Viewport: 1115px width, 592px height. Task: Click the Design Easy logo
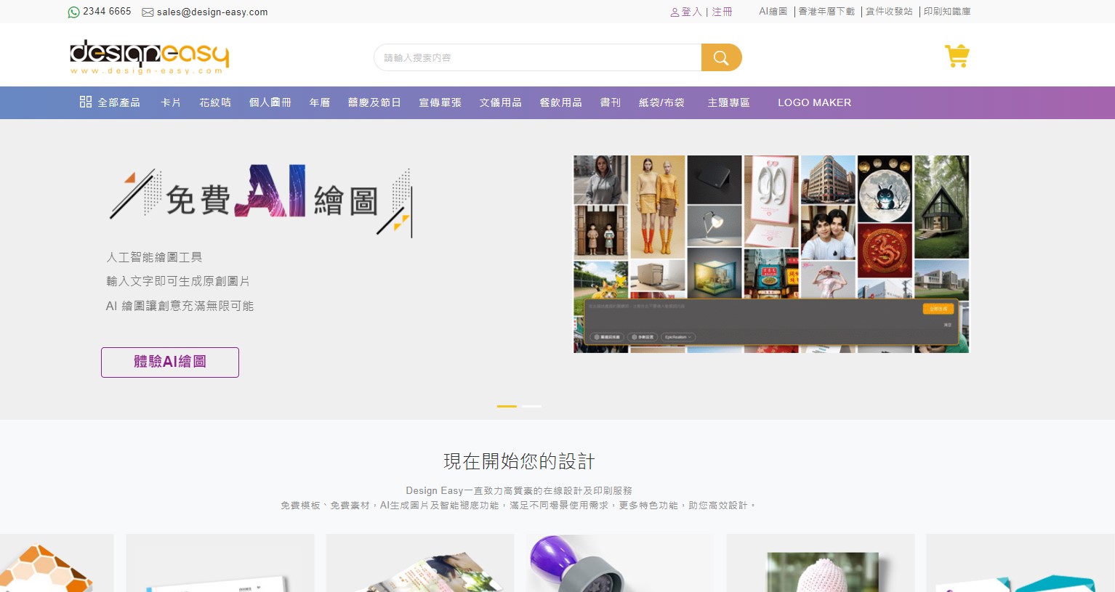click(149, 57)
